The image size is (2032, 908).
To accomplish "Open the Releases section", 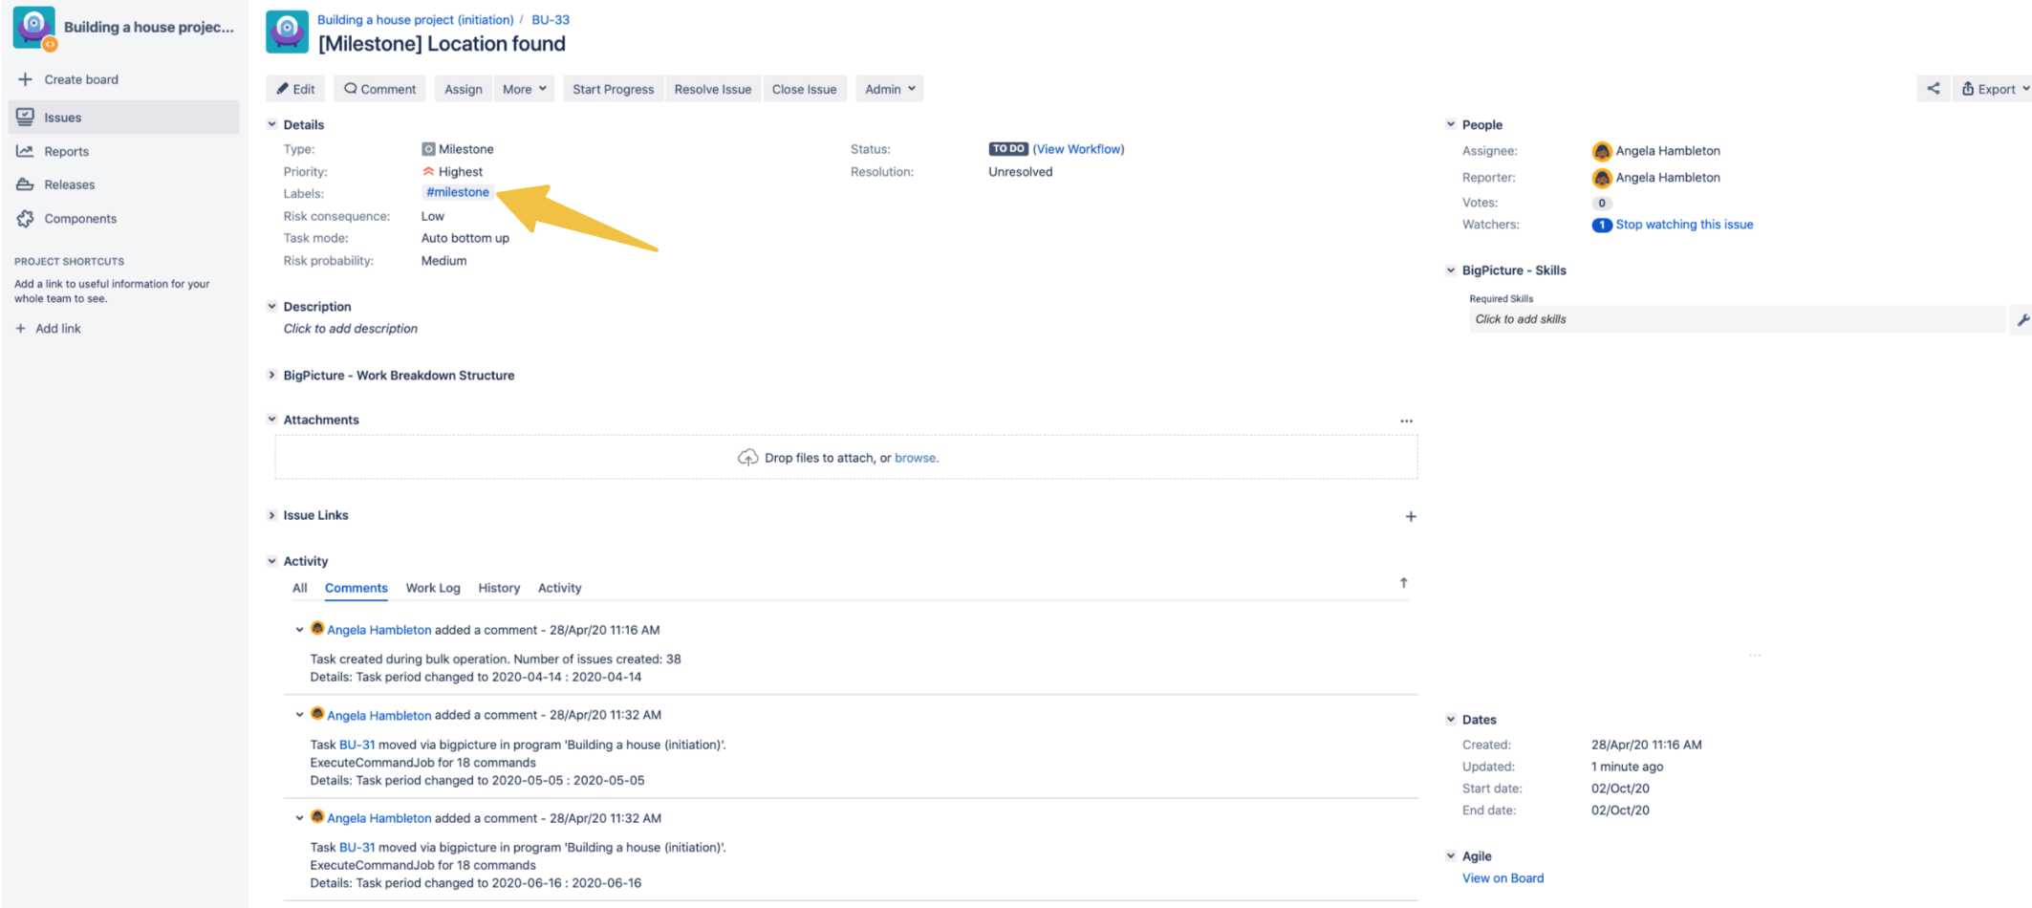I will click(70, 184).
